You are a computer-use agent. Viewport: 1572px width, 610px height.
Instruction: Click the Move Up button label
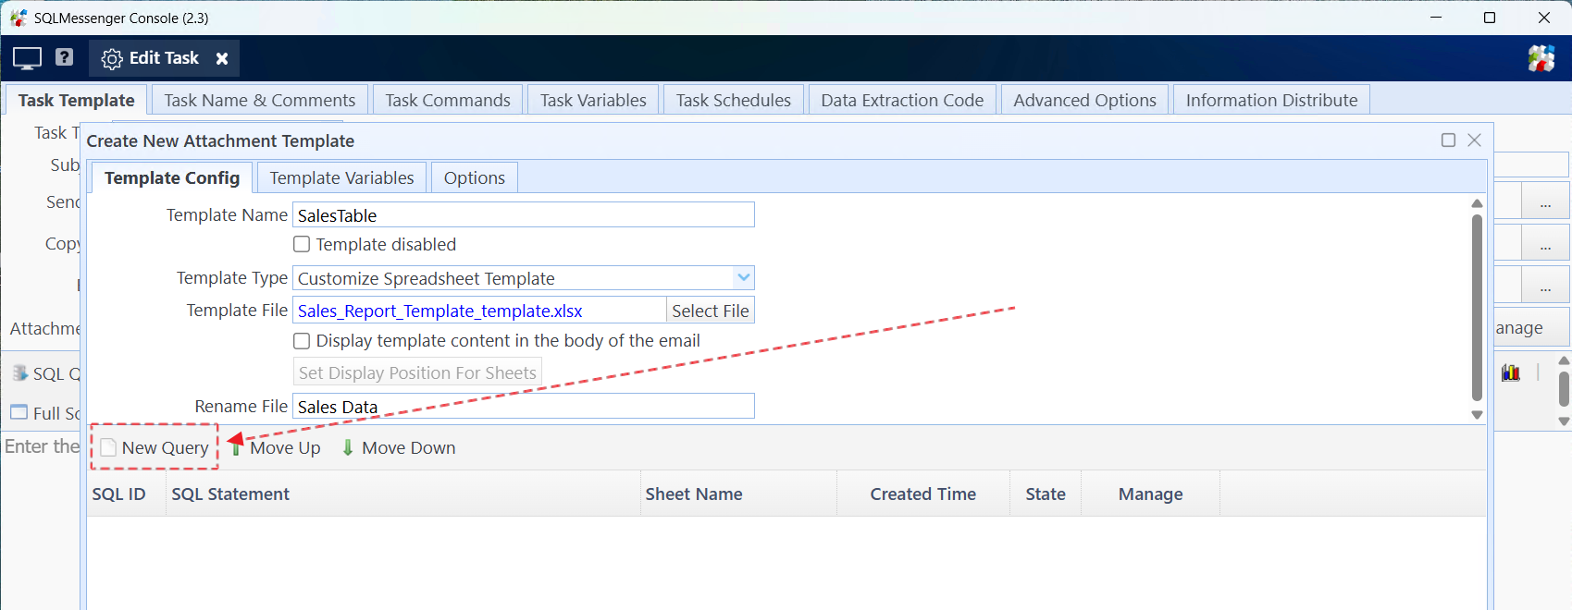coord(285,447)
